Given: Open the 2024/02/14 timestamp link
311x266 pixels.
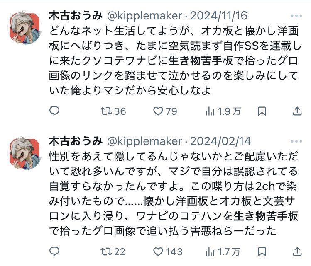Looking at the screenshot, I should (220, 141).
